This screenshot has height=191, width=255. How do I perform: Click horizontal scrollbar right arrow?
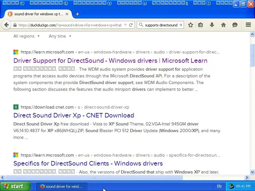pyautogui.click(x=247, y=177)
